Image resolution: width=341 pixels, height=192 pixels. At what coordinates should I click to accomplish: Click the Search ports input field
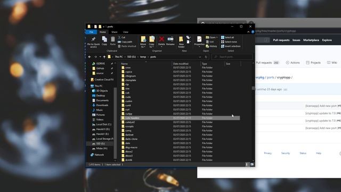pos(232,57)
